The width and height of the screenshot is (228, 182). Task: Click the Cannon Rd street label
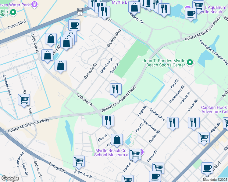(20, 159)
